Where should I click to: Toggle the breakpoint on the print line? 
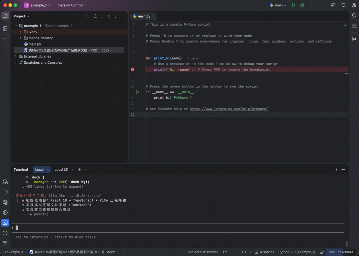click(133, 69)
